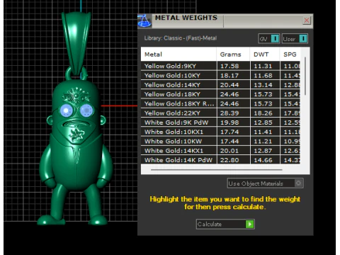Screen dimensions: 340x255
Task: Click the 22.80 grams cell
Action: (234, 160)
